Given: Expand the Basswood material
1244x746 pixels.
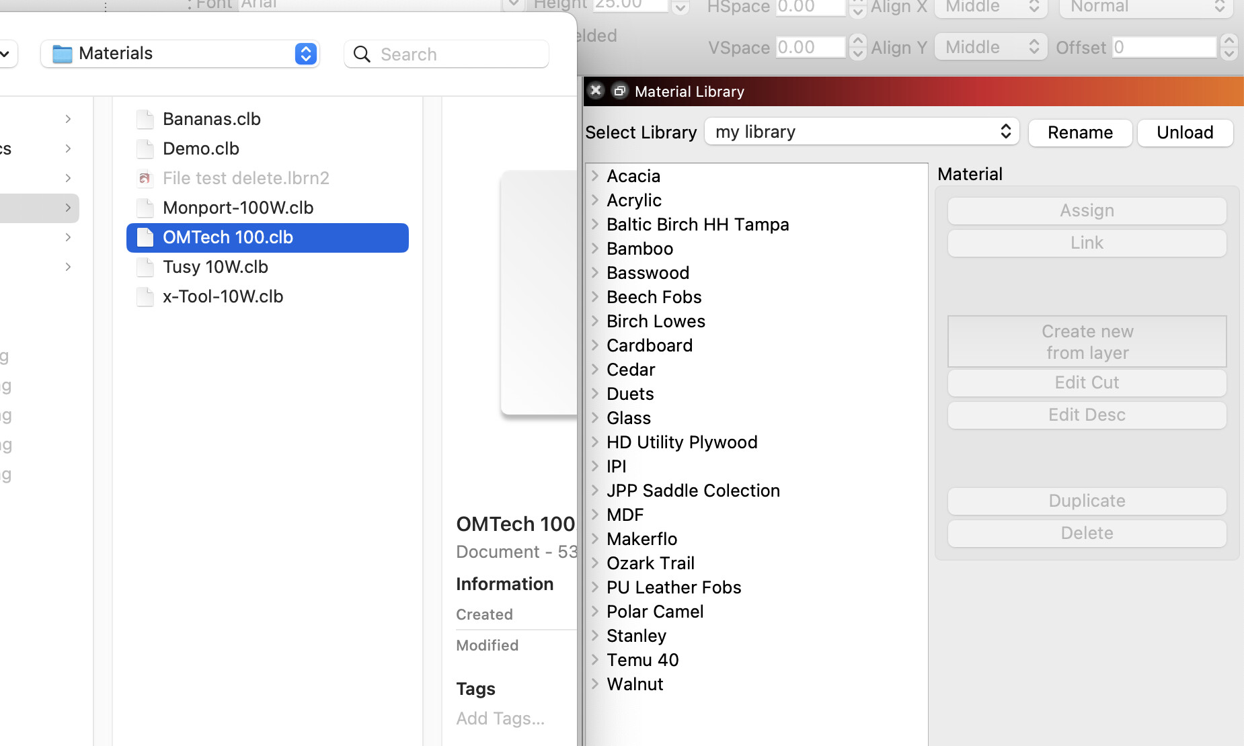Looking at the screenshot, I should coord(595,273).
